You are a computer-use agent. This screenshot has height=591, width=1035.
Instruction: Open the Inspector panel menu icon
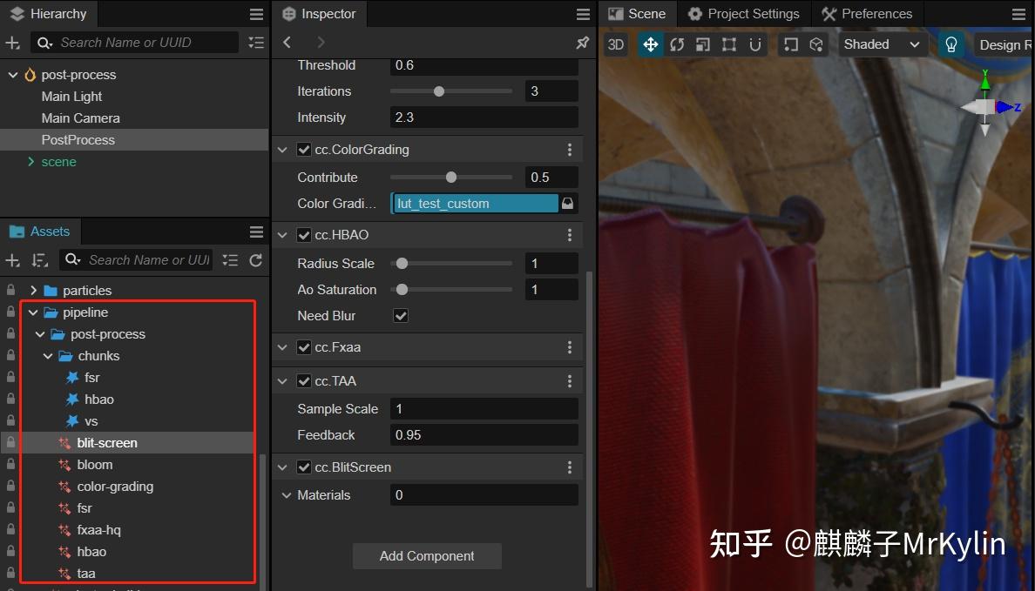582,13
